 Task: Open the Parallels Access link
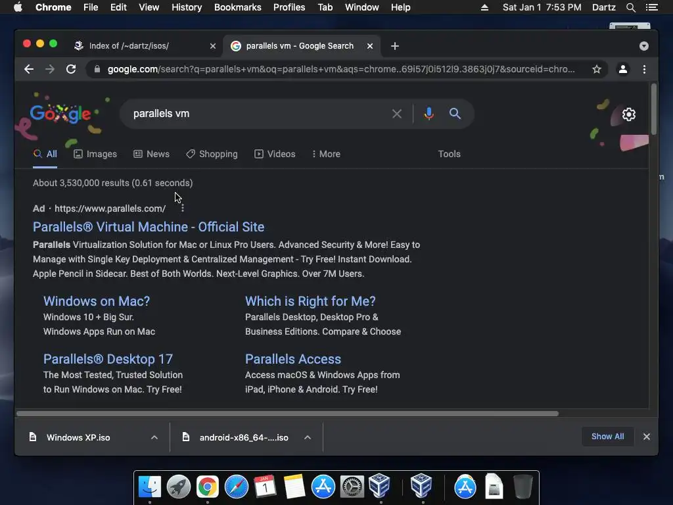click(293, 359)
